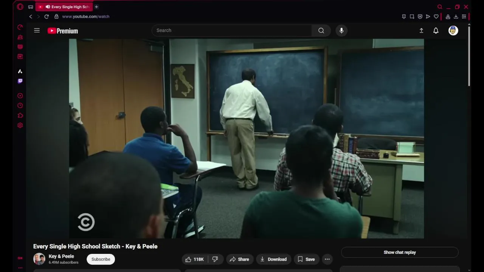Open Aria AI in sidebar
The image size is (484, 272).
(20, 71)
